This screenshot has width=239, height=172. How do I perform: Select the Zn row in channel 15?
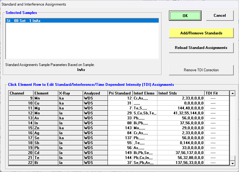[x=45, y=128]
